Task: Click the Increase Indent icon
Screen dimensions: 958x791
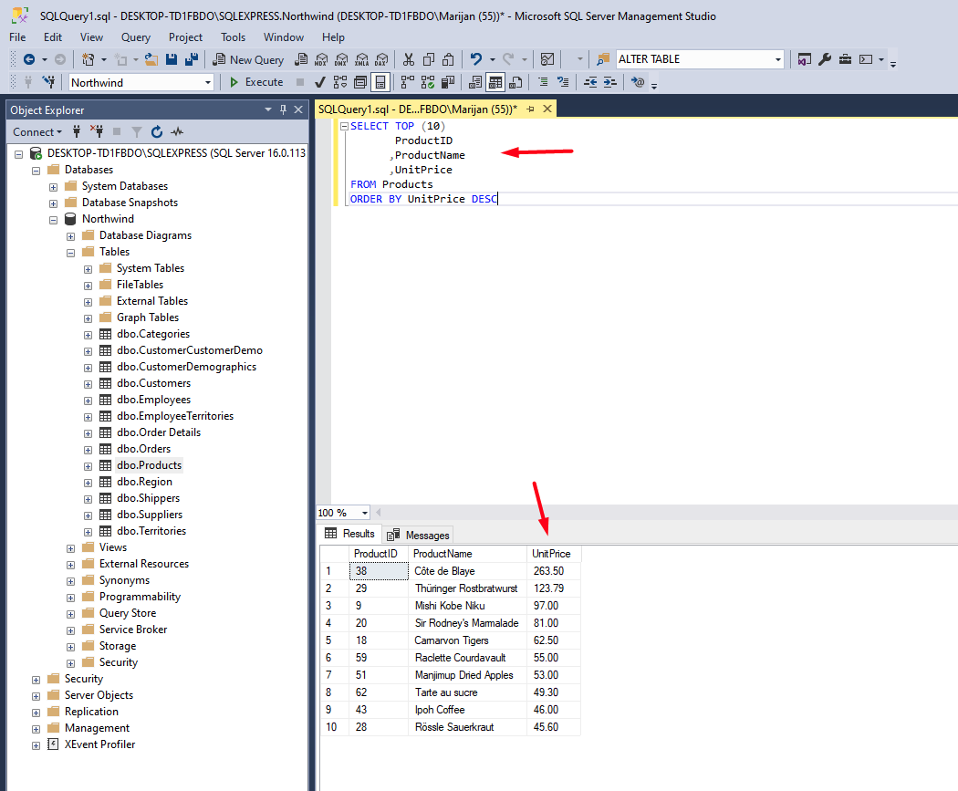Action: (x=609, y=82)
